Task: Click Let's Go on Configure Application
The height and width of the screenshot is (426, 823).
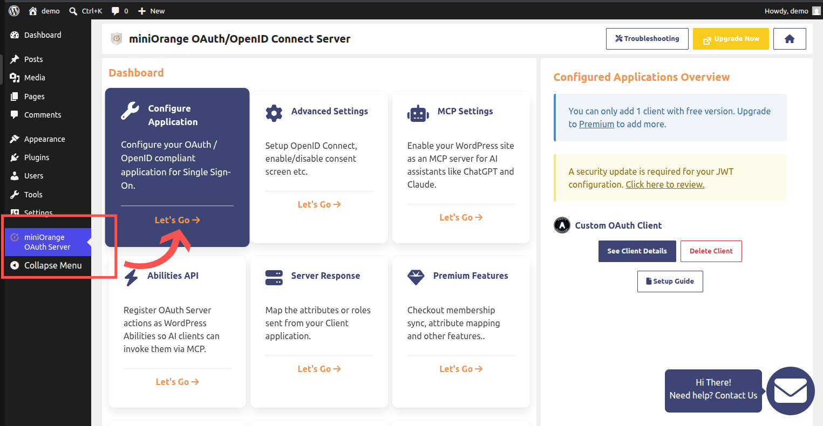Action: (177, 220)
